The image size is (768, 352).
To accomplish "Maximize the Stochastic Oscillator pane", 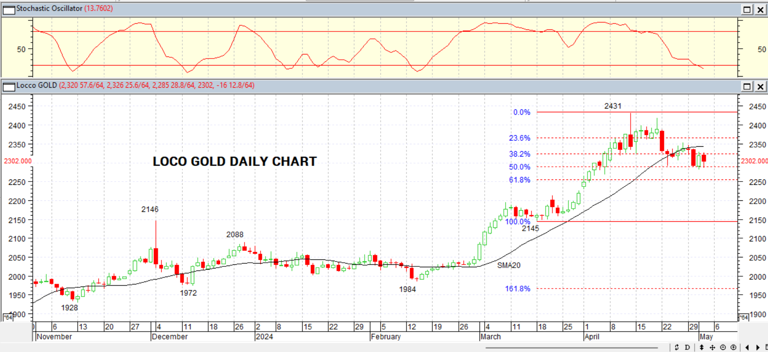I will point(747,9).
